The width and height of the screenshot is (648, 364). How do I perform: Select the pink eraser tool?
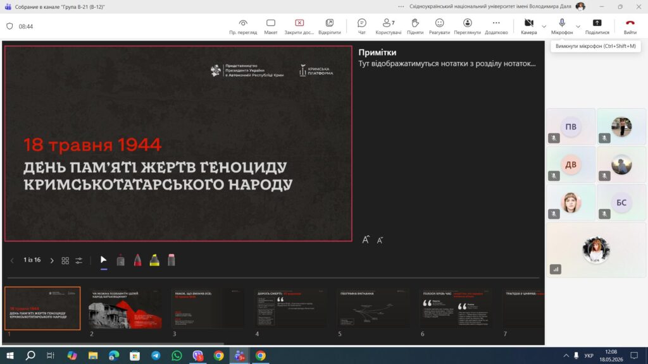(x=171, y=260)
